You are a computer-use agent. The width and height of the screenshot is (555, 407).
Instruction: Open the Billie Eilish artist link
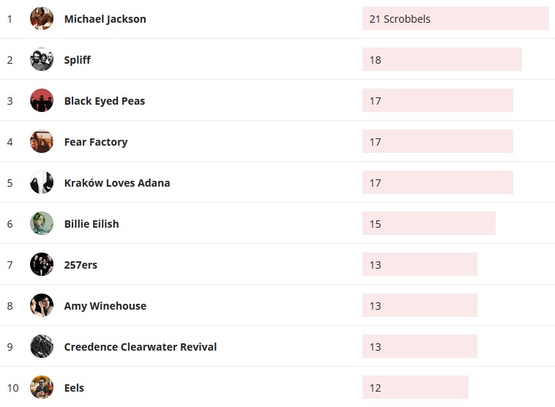pyautogui.click(x=92, y=224)
